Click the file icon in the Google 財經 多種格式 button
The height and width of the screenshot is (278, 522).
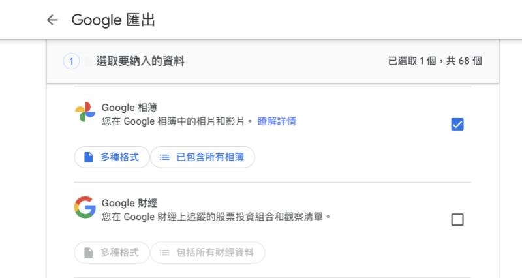[88, 252]
